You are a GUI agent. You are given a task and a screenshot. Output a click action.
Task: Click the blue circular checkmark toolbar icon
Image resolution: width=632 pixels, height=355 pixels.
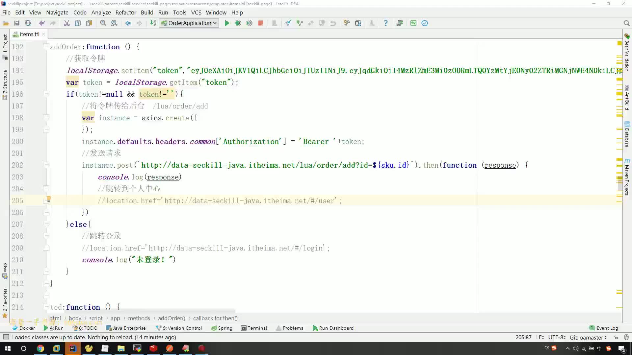pyautogui.click(x=425, y=23)
